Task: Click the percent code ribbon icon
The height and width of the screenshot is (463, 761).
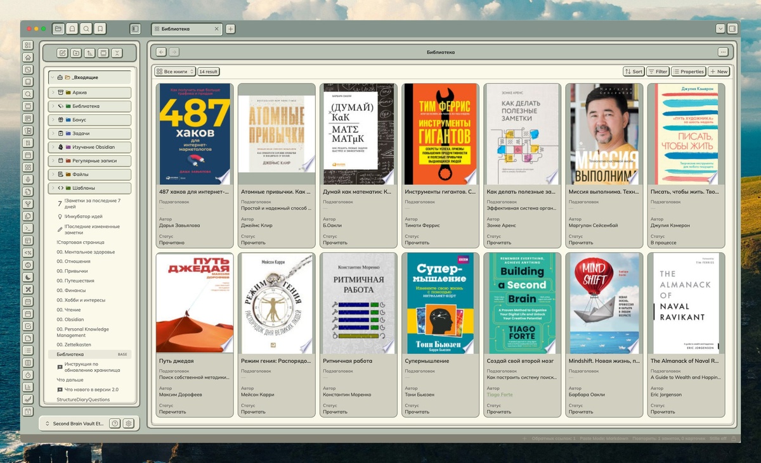Action: coord(27,252)
